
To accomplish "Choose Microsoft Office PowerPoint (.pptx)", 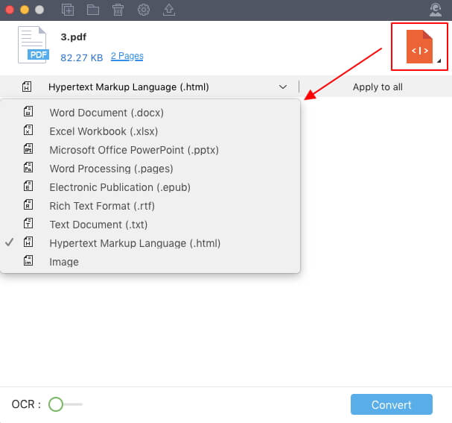I will [150, 150].
